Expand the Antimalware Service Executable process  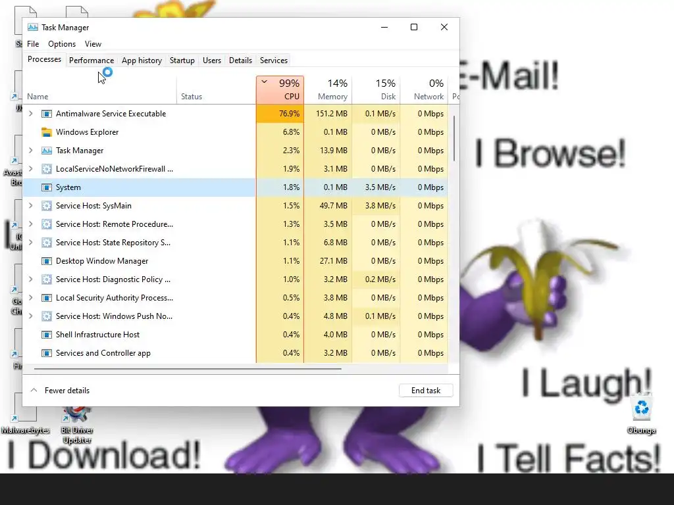click(x=30, y=114)
